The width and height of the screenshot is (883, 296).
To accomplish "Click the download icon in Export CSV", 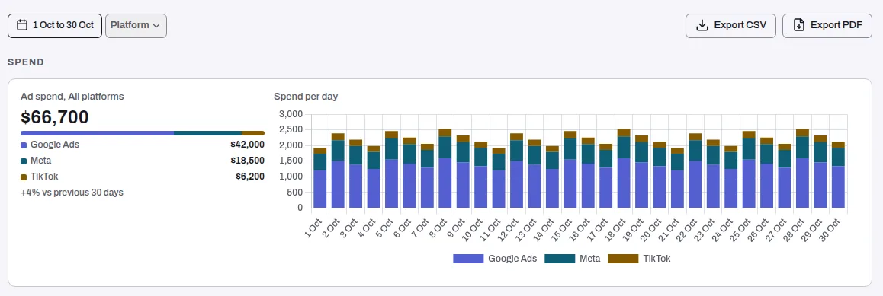I will (x=702, y=25).
